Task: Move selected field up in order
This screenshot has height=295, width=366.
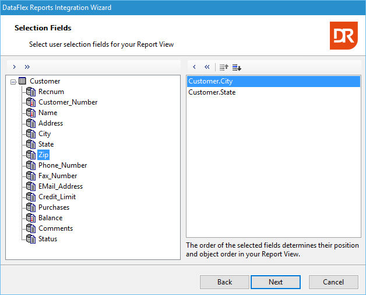Action: (224, 67)
